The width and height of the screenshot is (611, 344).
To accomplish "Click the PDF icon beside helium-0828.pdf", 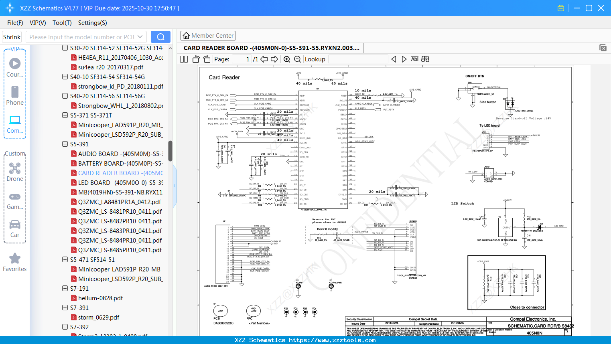I will [74, 298].
